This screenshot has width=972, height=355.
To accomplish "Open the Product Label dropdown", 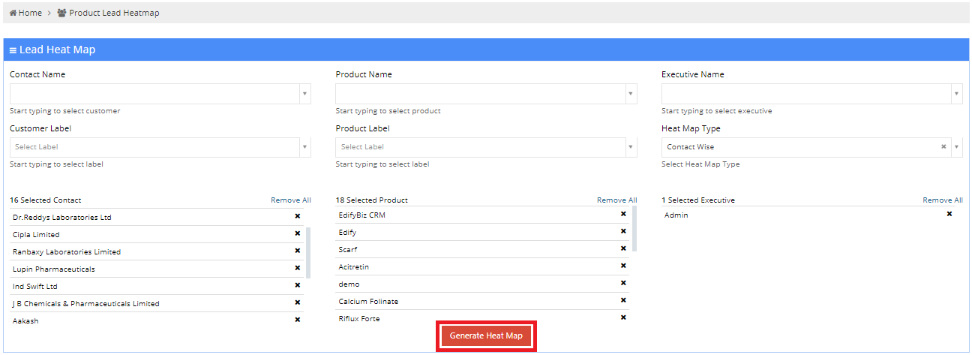I will click(x=631, y=147).
